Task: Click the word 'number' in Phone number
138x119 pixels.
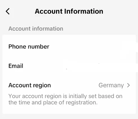Action: [39, 47]
